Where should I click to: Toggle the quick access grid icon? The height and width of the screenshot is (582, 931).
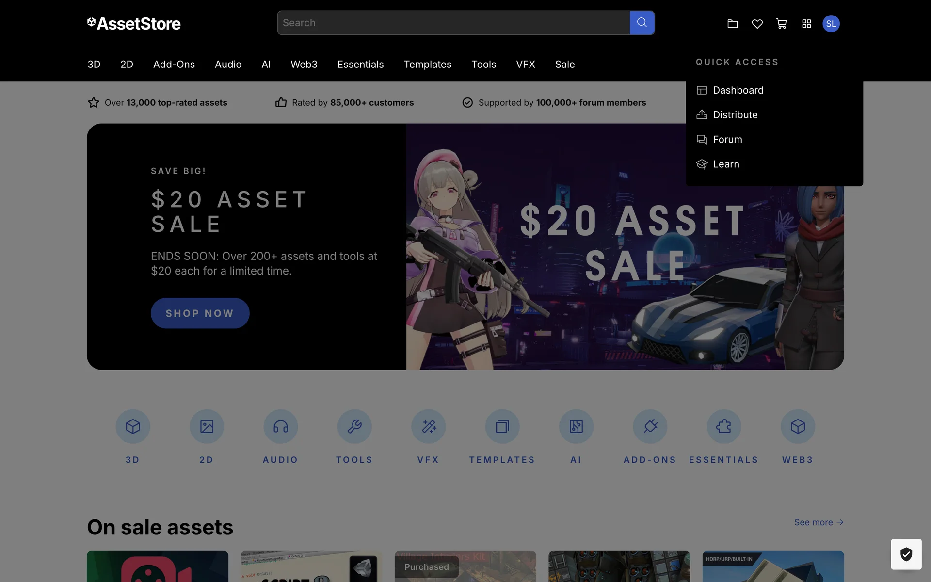tap(806, 24)
